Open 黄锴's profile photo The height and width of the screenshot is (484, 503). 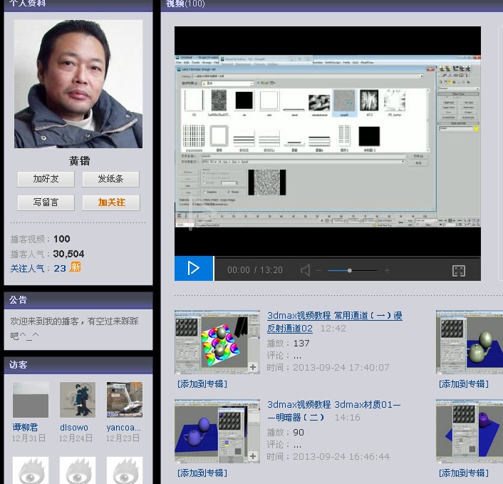(x=78, y=84)
